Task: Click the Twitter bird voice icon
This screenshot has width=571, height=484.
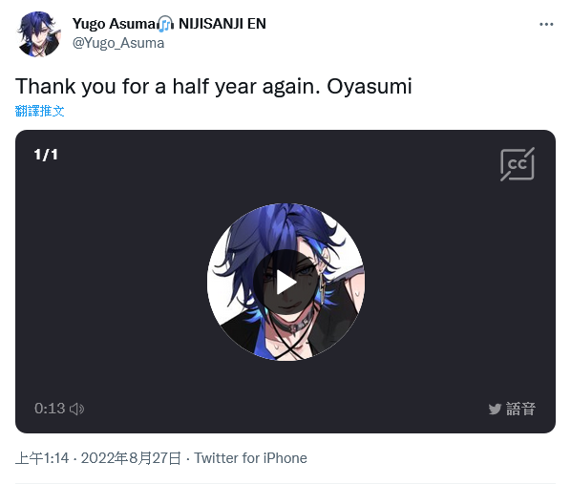Action: pos(495,409)
